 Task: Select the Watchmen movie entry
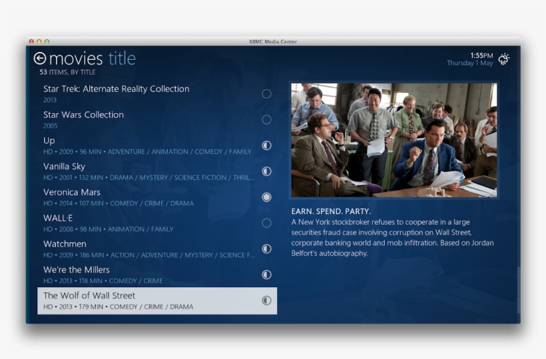(157, 249)
